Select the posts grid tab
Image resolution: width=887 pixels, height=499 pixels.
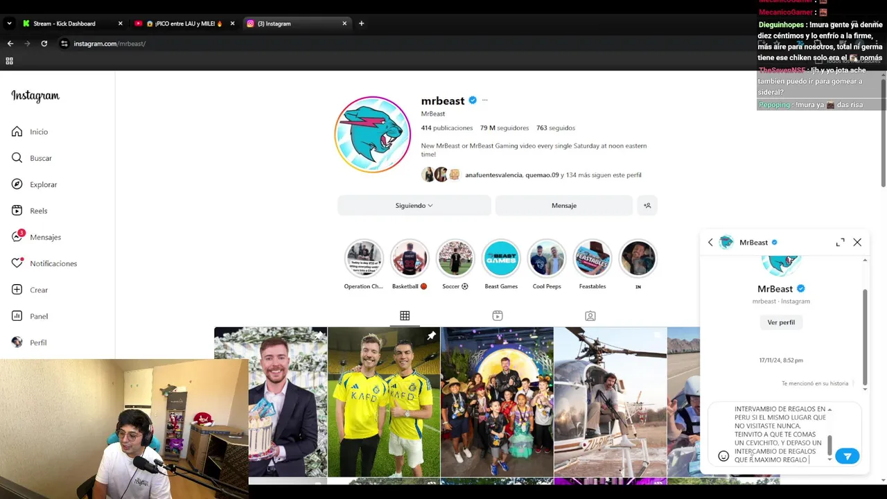[405, 316]
